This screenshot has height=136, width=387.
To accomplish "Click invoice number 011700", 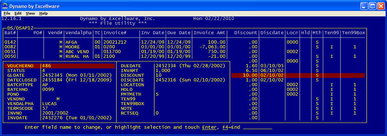I will click(x=112, y=52).
